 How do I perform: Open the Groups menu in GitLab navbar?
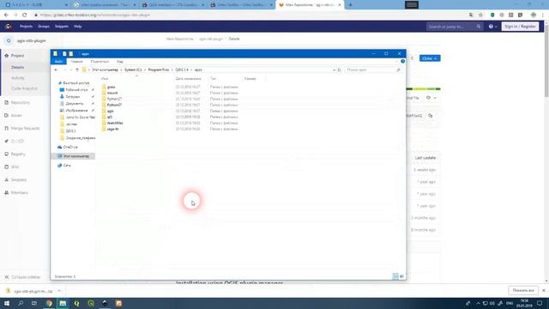click(44, 27)
